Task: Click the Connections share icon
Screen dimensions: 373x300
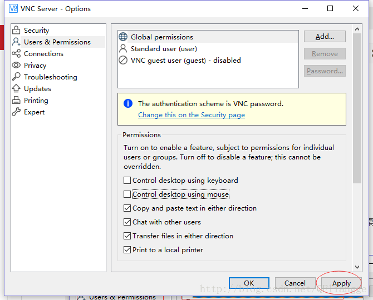Action: 16,53
